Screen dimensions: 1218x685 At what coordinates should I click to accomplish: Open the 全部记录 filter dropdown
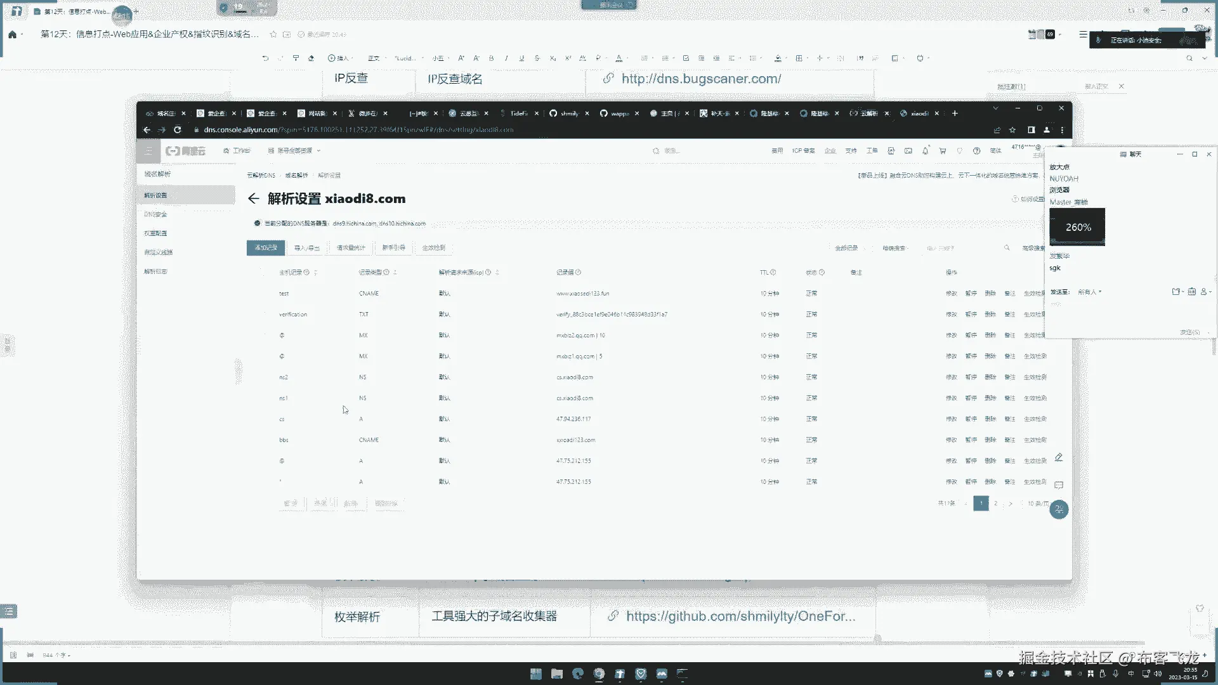[848, 248]
